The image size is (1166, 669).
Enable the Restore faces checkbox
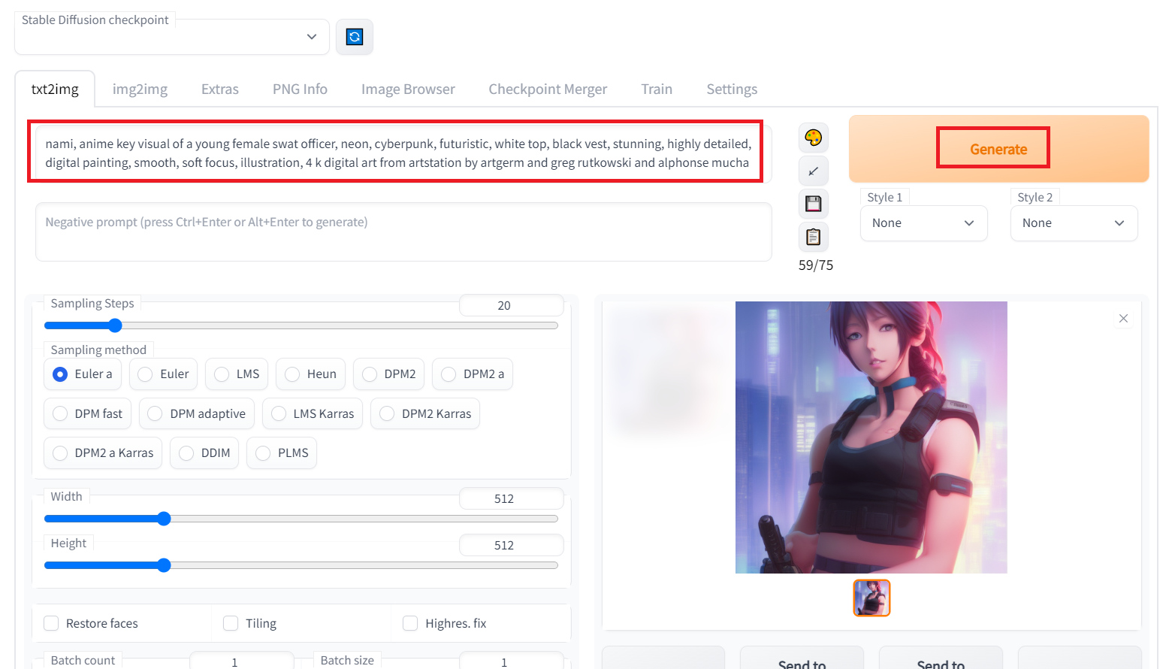click(x=51, y=623)
